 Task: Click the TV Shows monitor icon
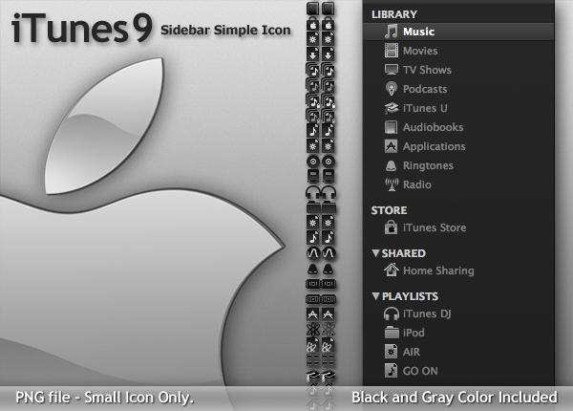click(x=392, y=70)
